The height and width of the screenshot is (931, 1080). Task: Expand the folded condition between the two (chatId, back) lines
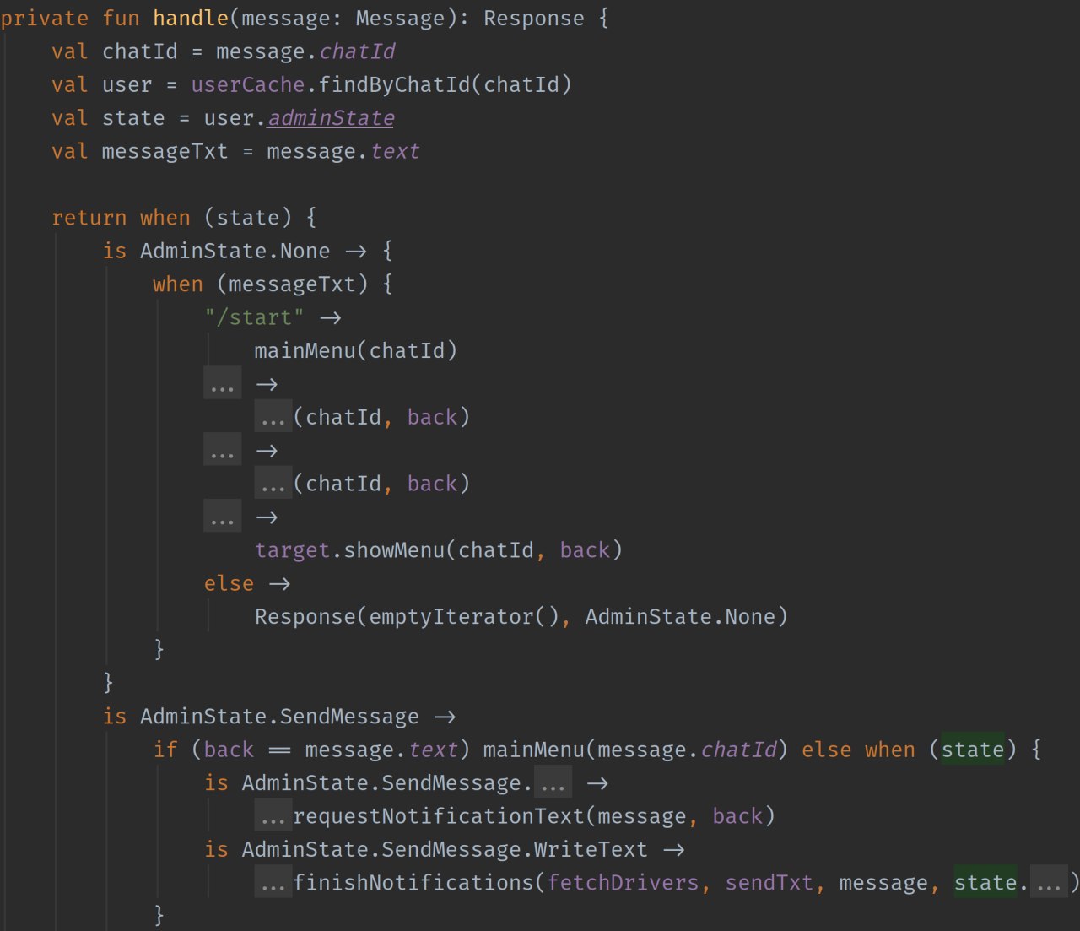click(223, 451)
